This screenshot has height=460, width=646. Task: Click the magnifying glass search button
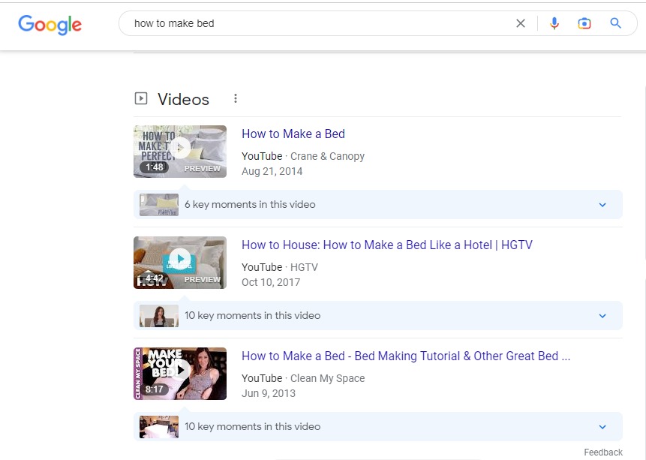[616, 23]
